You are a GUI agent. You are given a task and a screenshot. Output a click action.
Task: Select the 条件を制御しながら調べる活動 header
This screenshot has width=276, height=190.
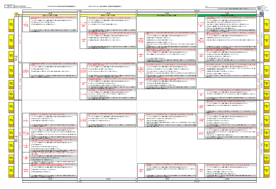point(167,16)
